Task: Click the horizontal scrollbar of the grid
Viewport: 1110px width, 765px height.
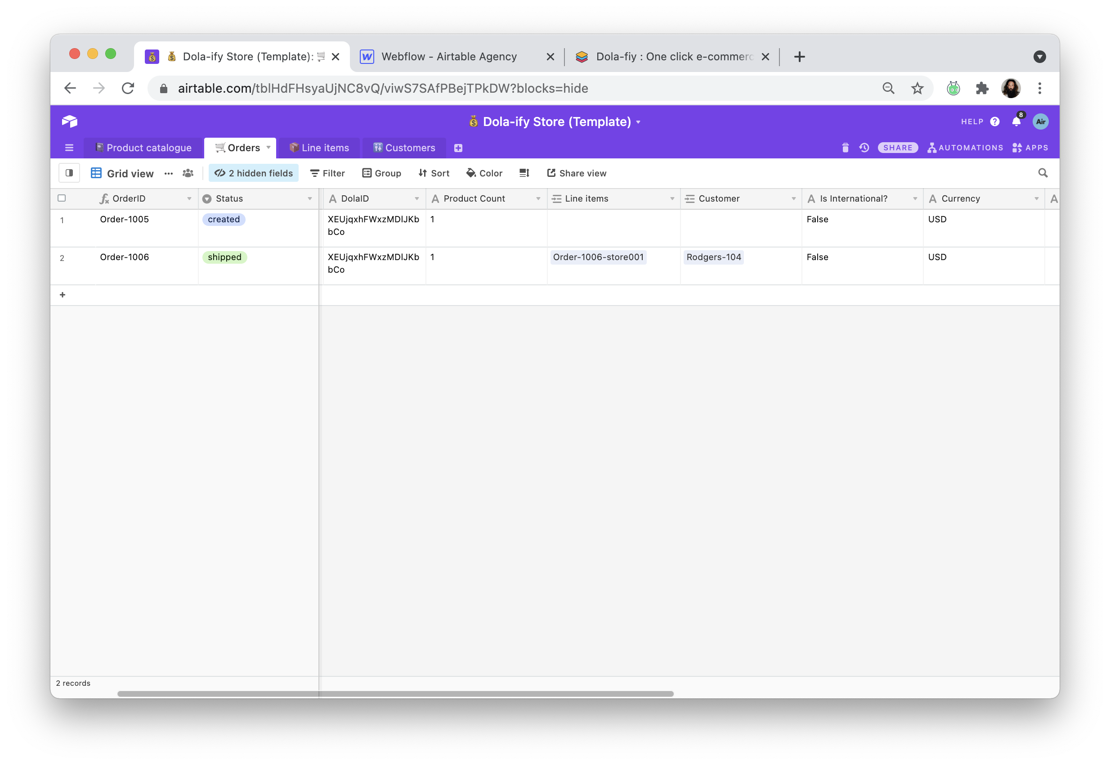Action: pos(395,694)
